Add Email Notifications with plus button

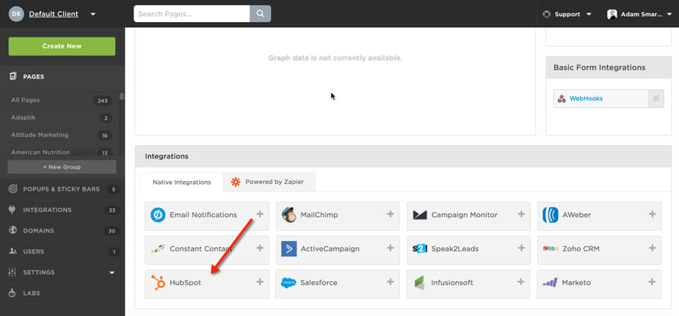click(x=260, y=214)
